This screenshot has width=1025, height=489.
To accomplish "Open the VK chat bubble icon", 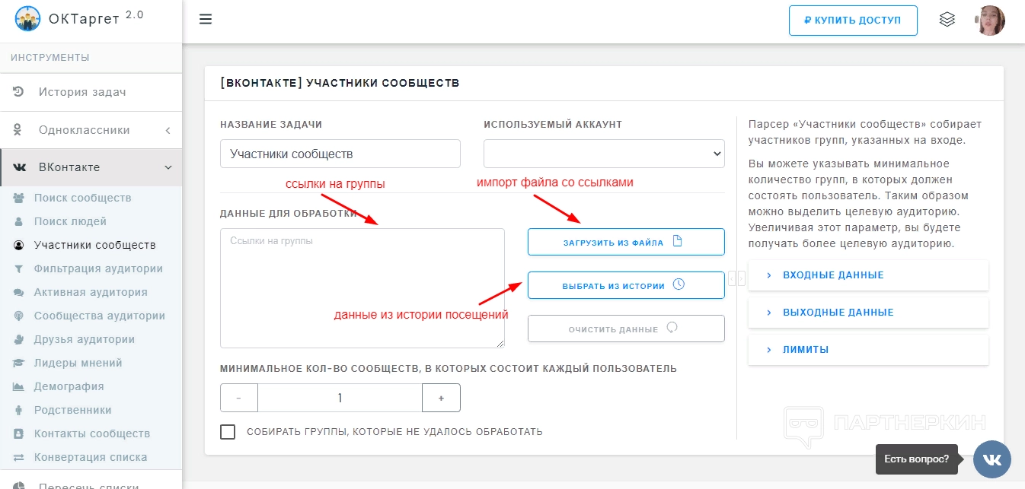I will pyautogui.click(x=991, y=459).
